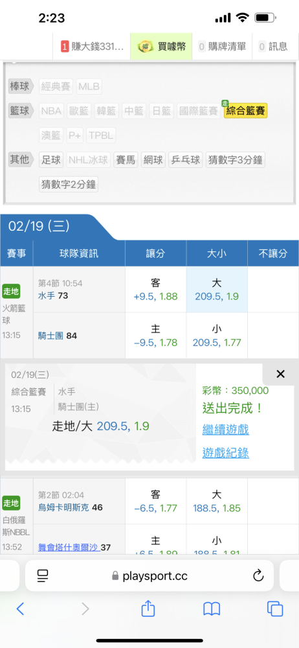
Task: Tap Safari back arrow icon
Action: (x=20, y=608)
